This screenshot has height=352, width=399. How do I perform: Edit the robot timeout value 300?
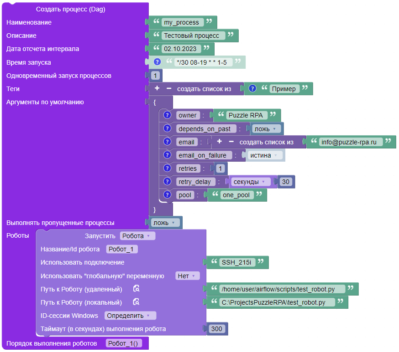coord(216,329)
